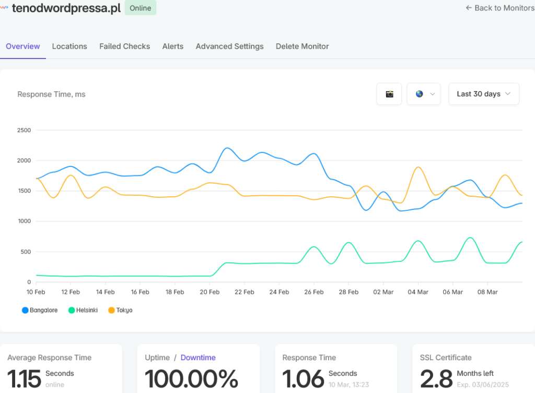Click the 2500 y-axis value
This screenshot has height=393, width=535.
[24, 130]
